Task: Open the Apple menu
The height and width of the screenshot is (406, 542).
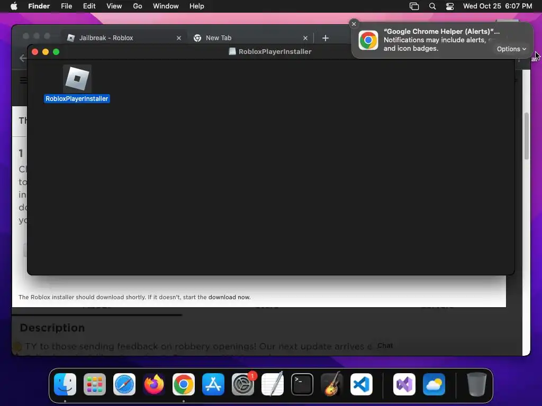Action: (14, 6)
